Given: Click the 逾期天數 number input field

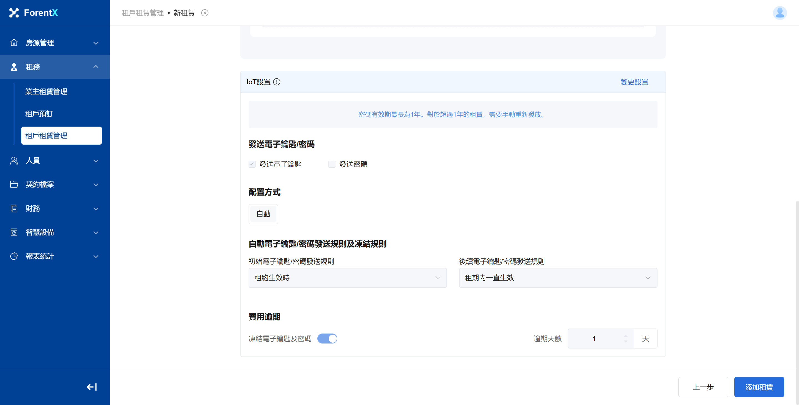Looking at the screenshot, I should tap(594, 339).
